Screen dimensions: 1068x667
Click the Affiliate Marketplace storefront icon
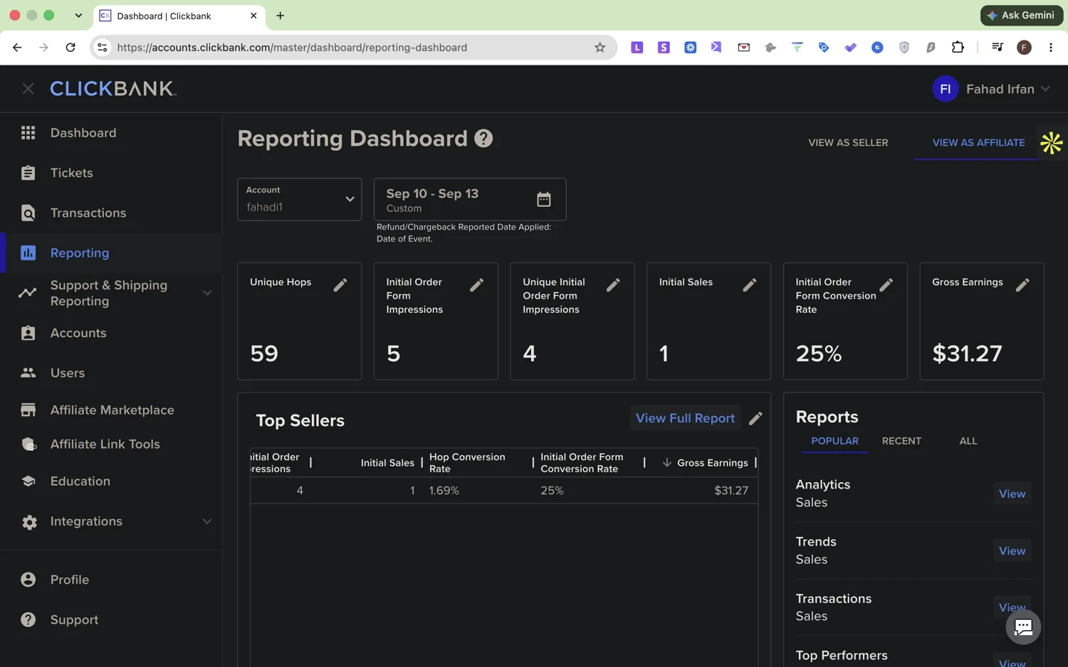28,410
